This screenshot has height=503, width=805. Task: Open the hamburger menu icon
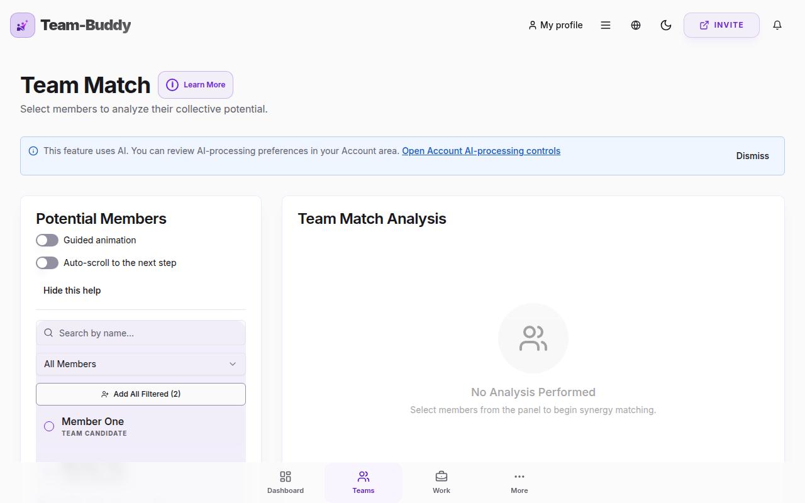606,25
